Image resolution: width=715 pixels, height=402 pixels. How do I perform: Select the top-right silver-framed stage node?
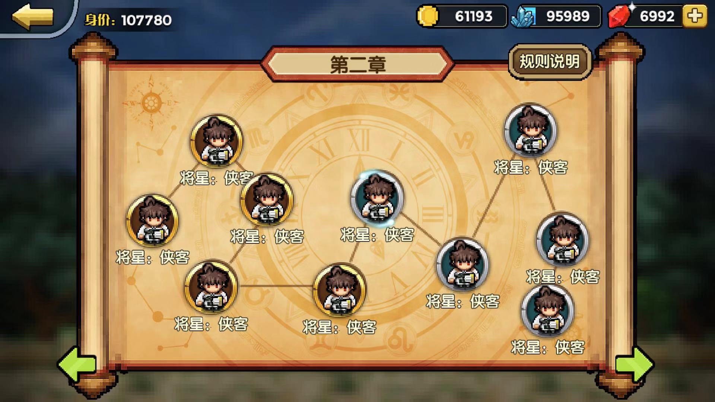coord(531,131)
